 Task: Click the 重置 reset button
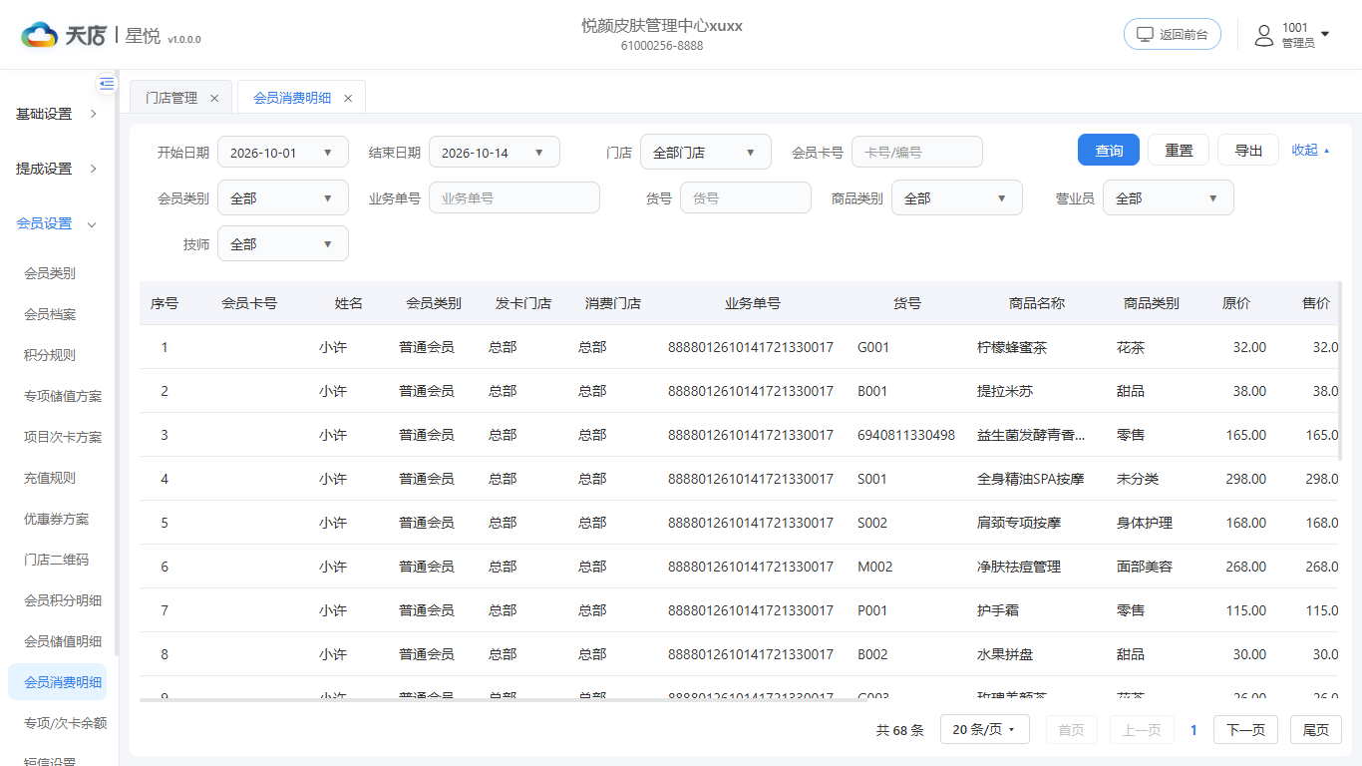[x=1179, y=151]
